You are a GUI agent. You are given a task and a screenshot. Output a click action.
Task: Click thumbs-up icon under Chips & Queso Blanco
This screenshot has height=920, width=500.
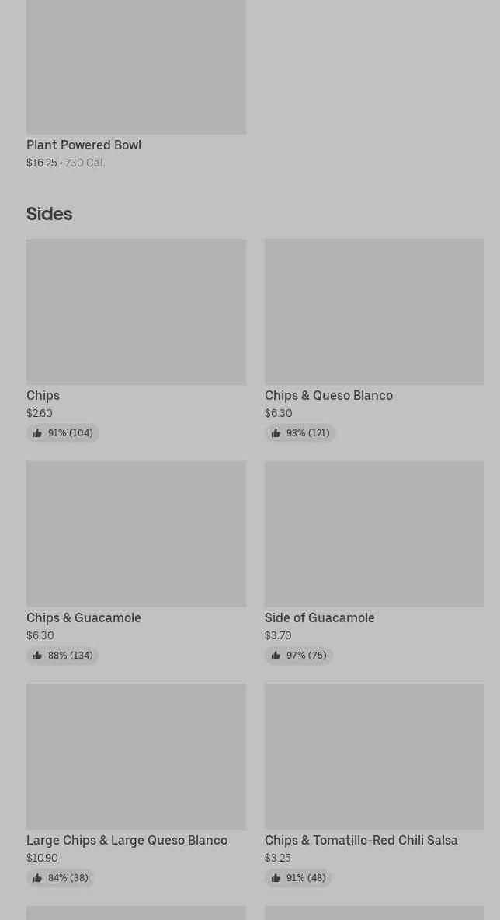click(276, 433)
